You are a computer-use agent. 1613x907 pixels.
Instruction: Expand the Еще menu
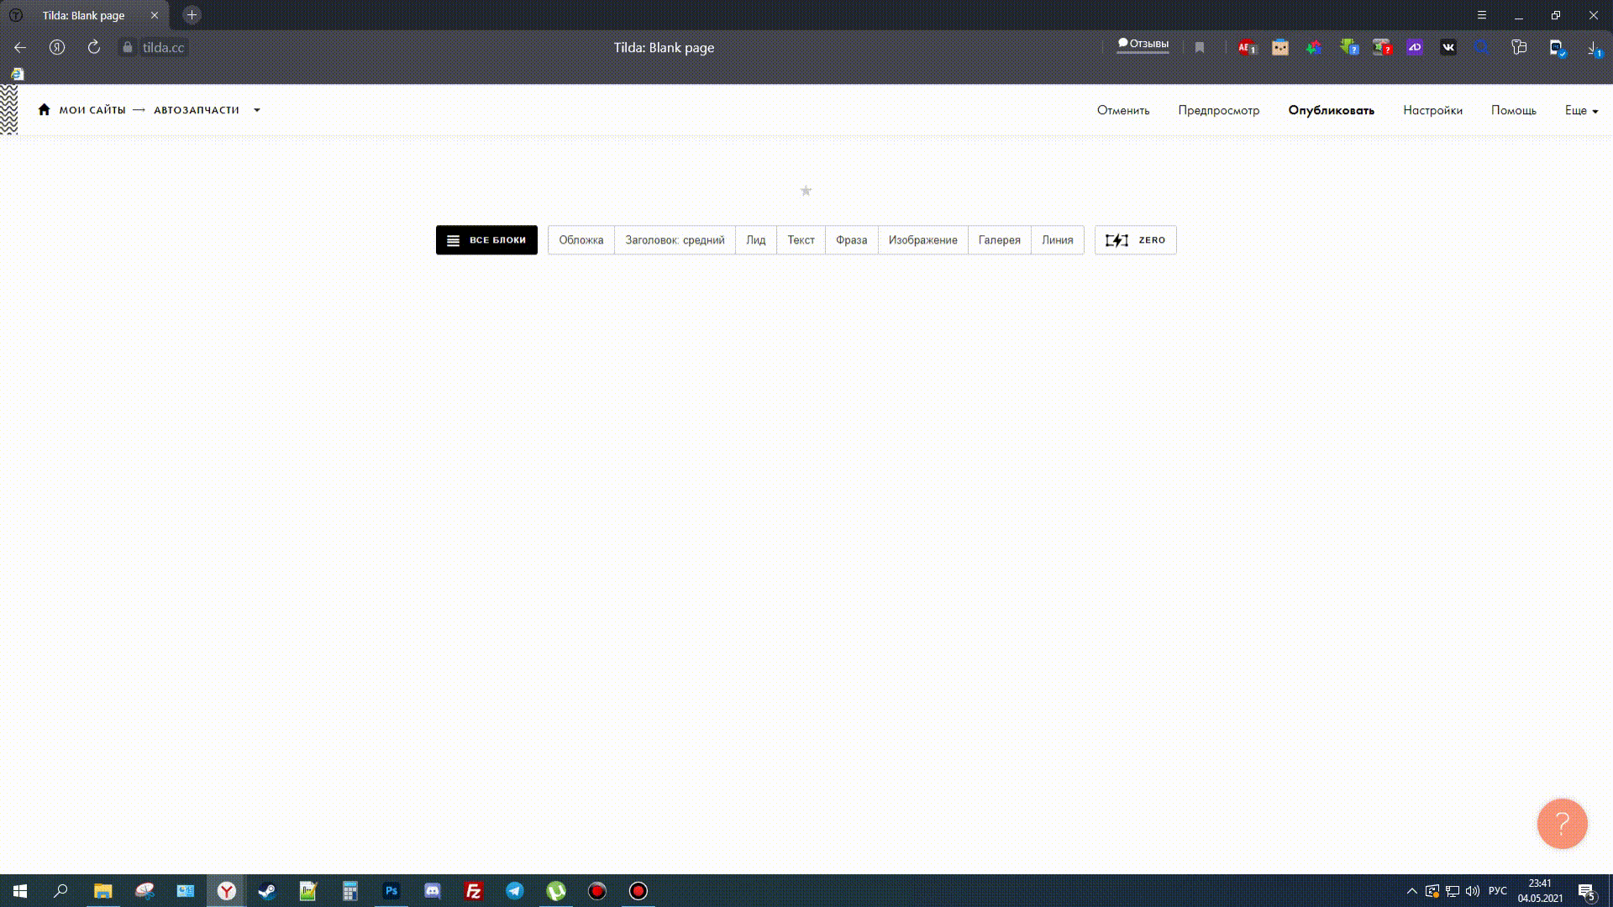1581,110
